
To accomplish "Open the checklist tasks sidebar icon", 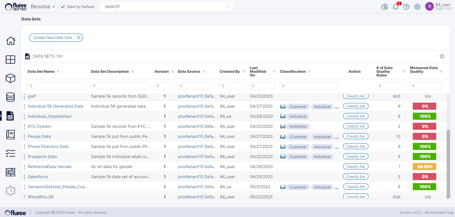I will tap(10, 153).
